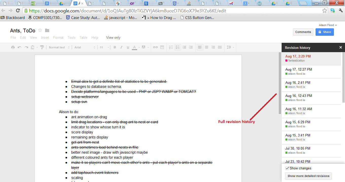Click the insert image icon
Viewport: 345px width, 182px height.
pyautogui.click(x=162, y=47)
